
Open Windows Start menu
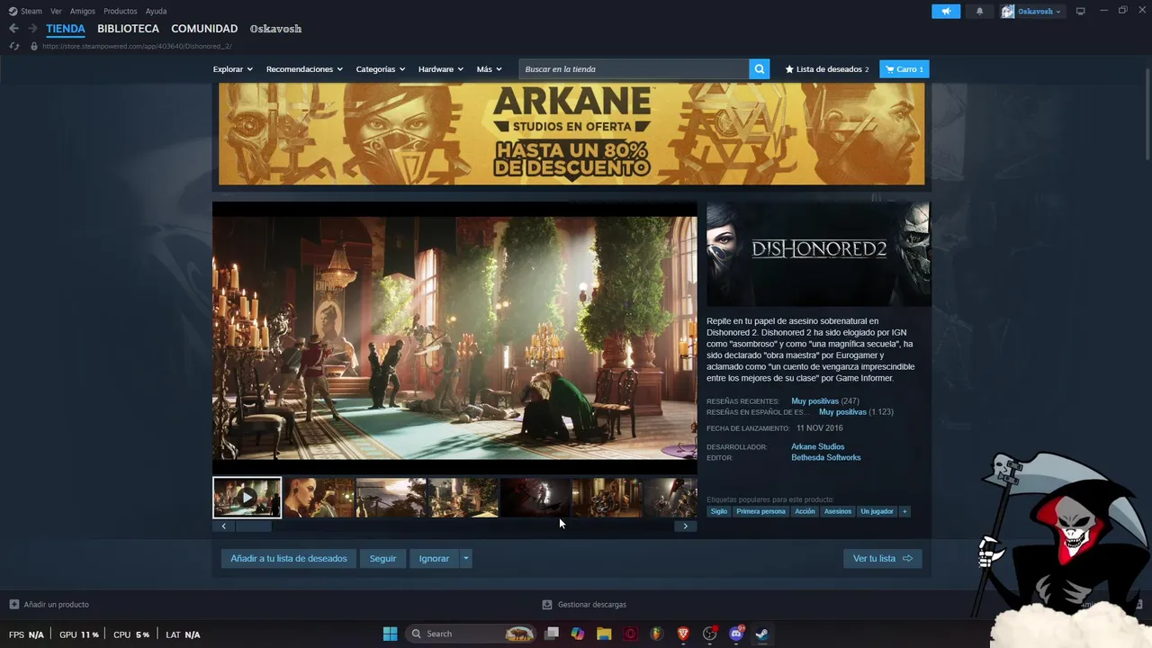pyautogui.click(x=390, y=634)
